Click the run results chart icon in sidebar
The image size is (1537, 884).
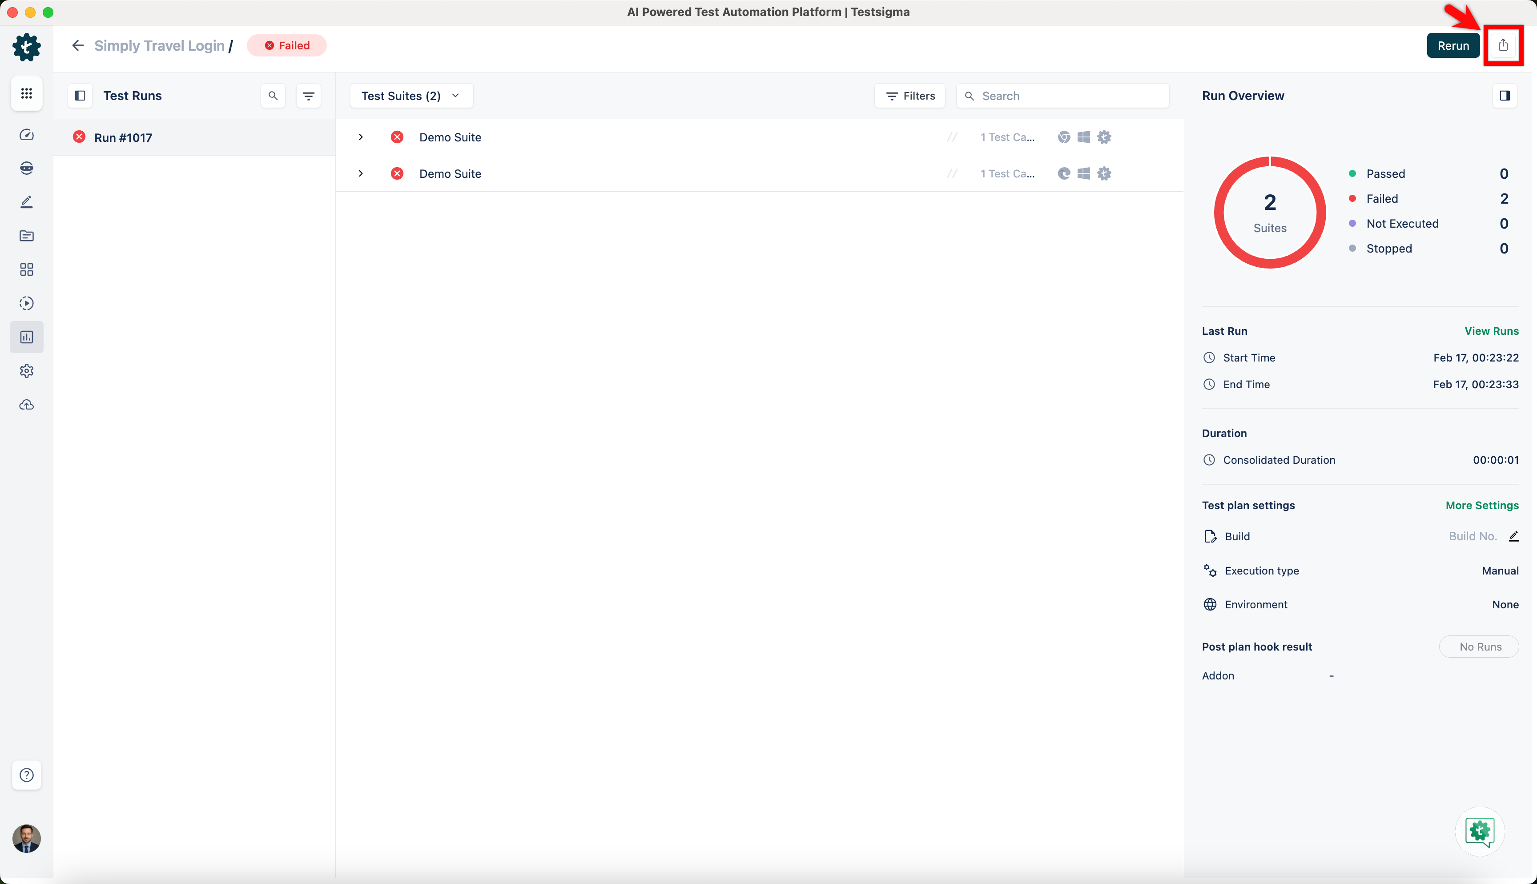(26, 337)
